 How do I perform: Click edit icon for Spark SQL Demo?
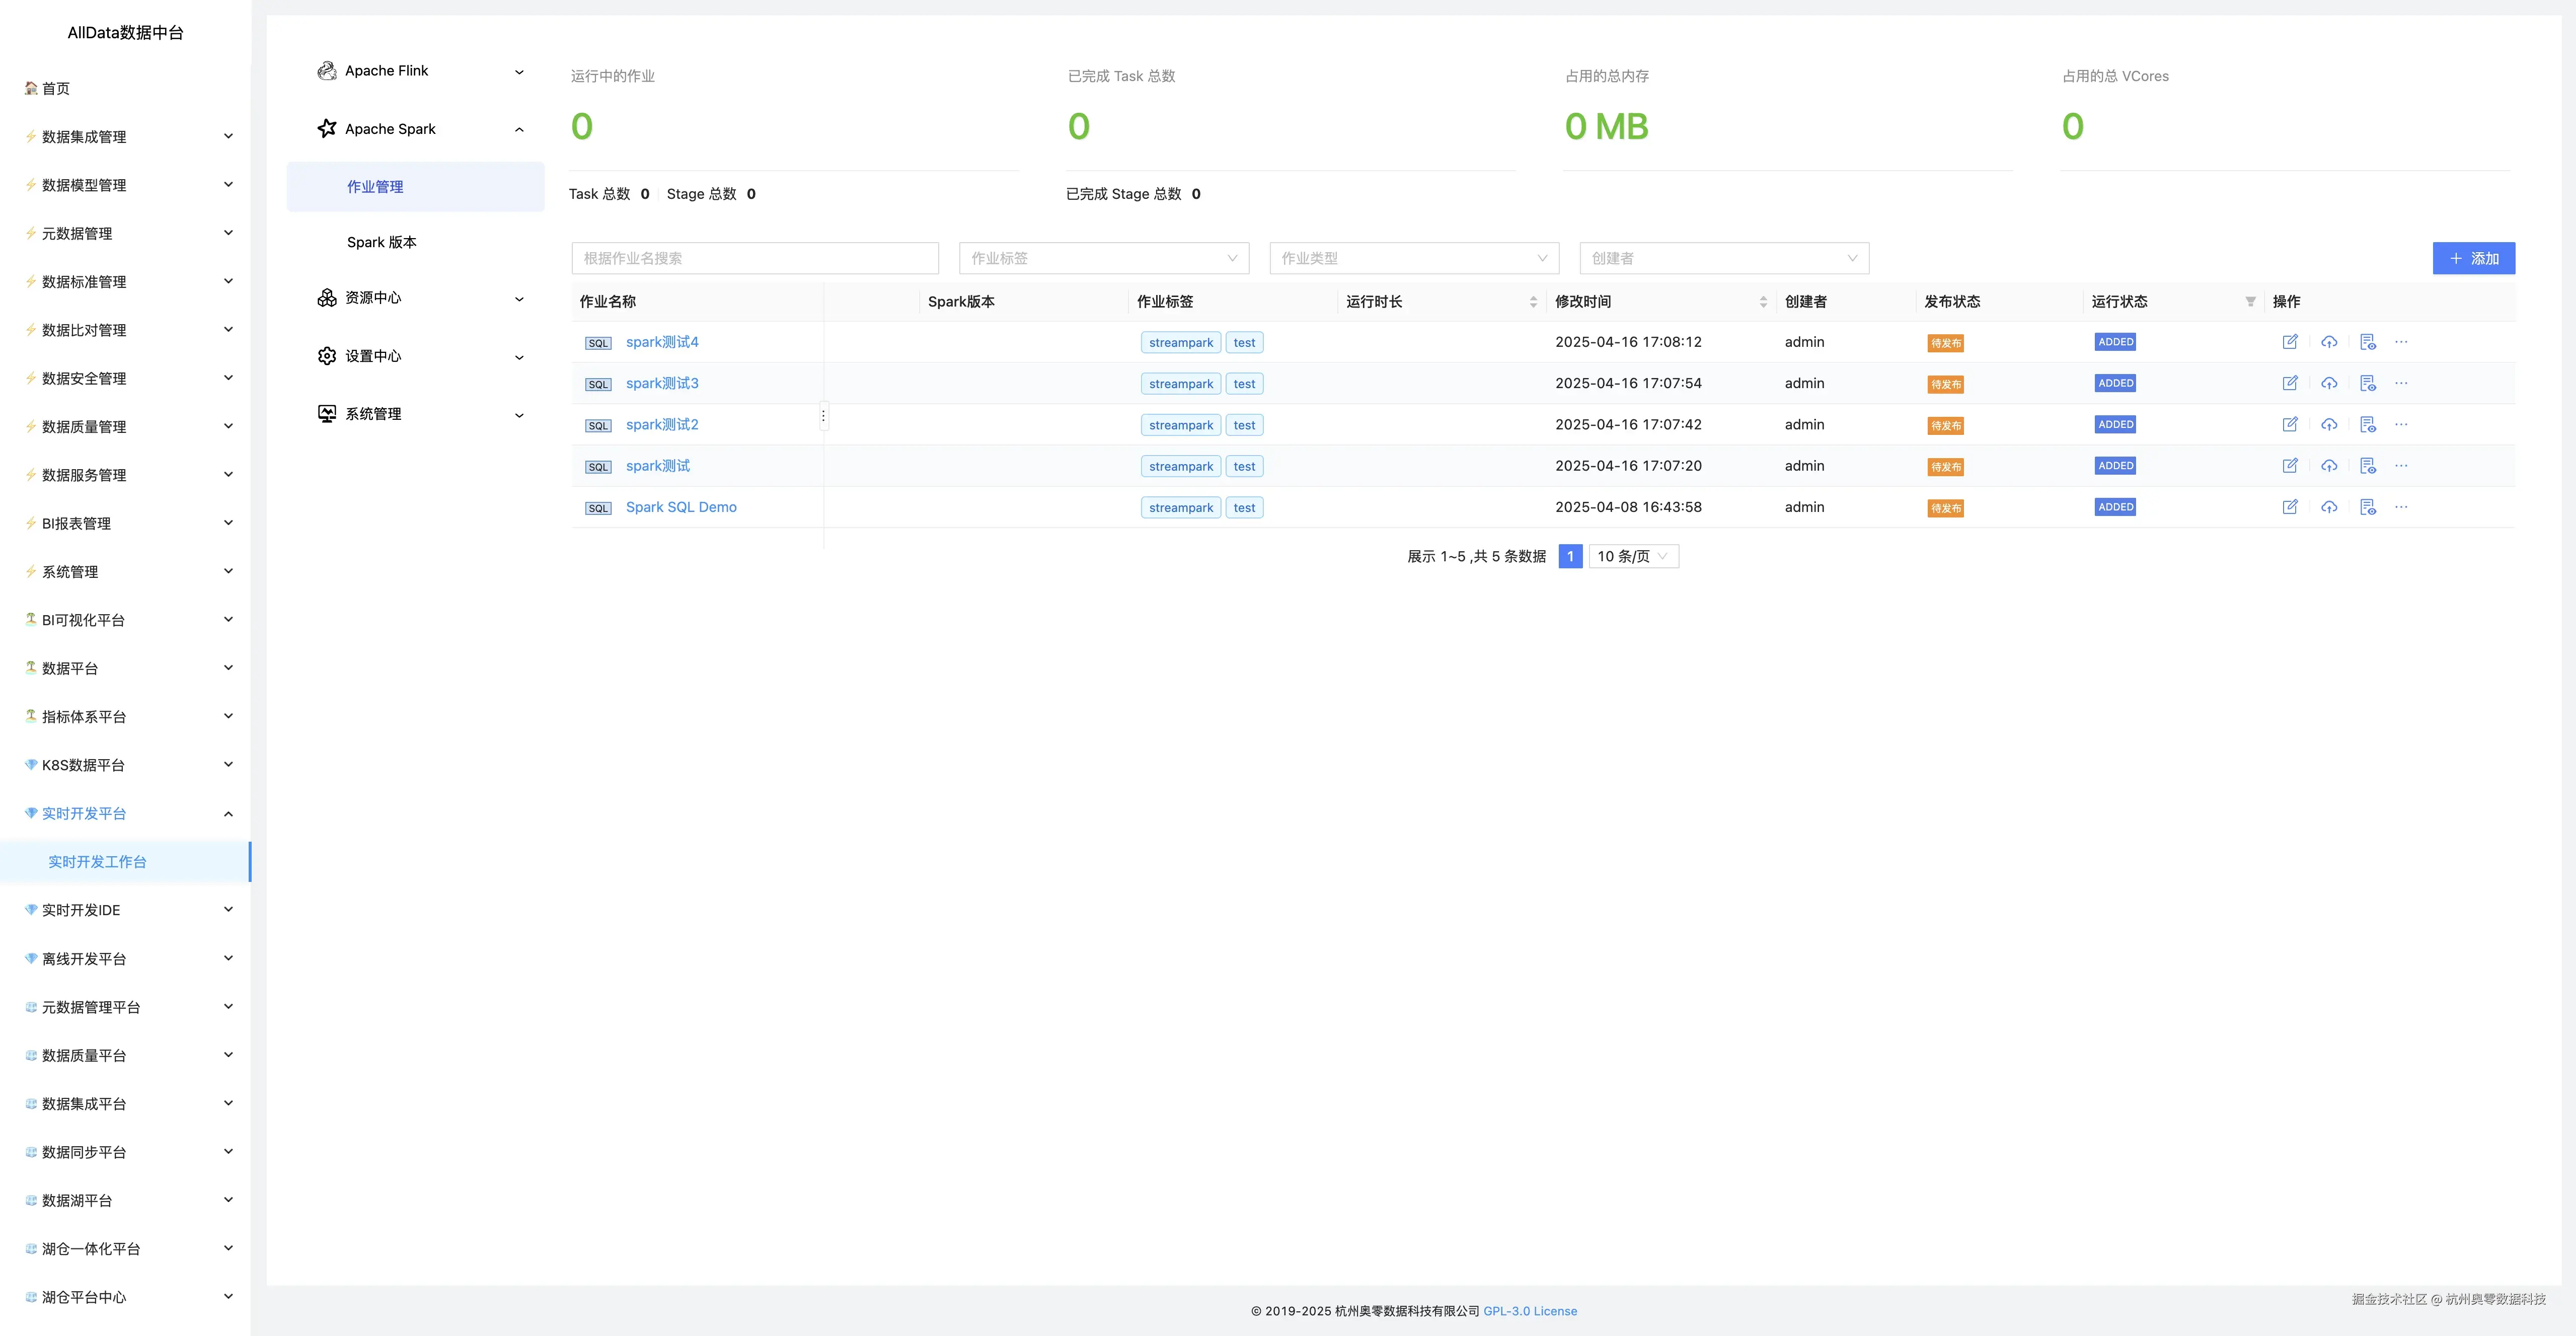[2290, 507]
